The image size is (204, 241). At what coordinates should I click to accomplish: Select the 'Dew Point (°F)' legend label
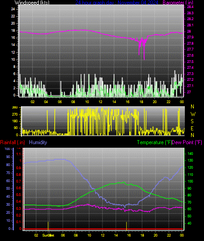pyautogui.click(x=187, y=142)
